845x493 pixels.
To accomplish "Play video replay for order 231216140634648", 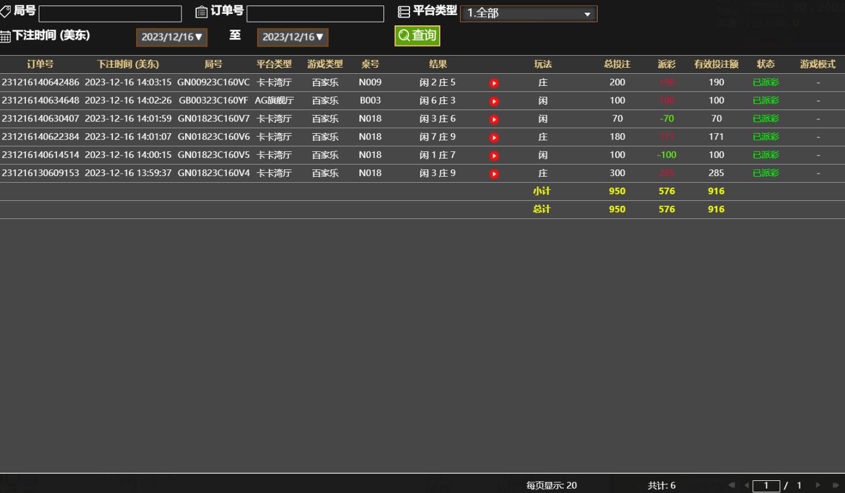I will click(494, 101).
